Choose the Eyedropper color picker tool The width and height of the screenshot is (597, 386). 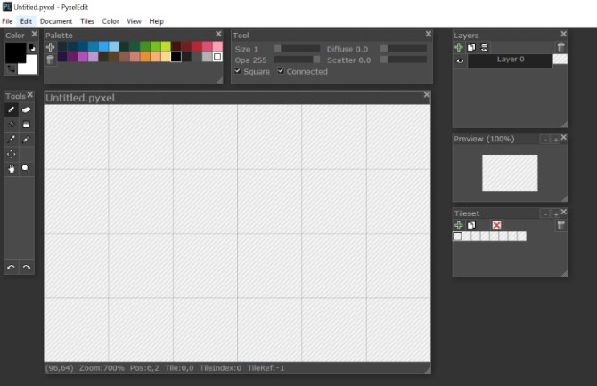[x=11, y=140]
